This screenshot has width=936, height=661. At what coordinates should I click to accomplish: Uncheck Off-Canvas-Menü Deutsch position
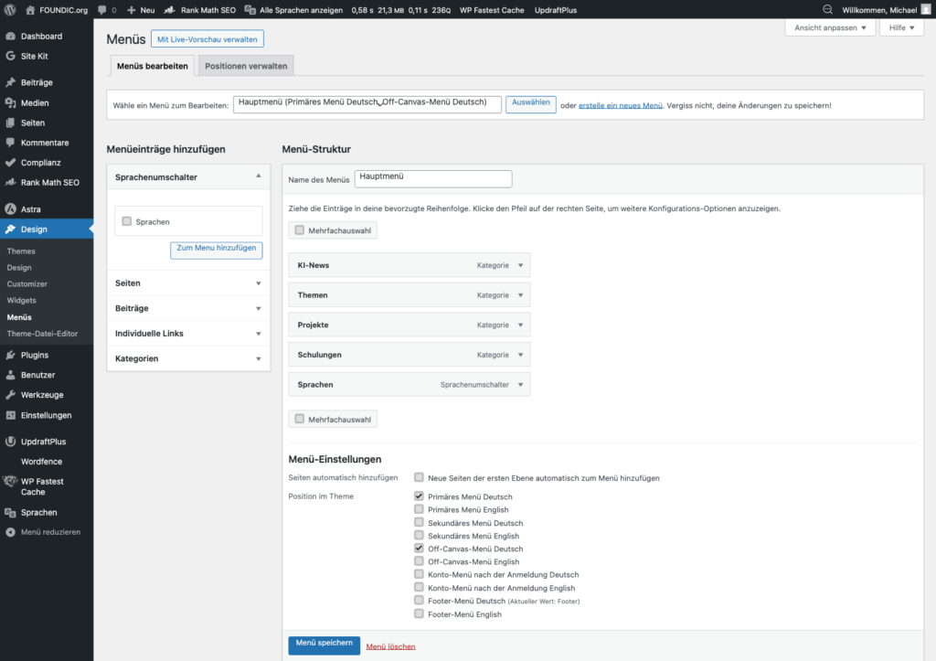point(419,549)
